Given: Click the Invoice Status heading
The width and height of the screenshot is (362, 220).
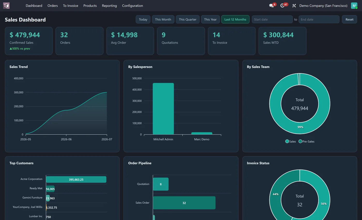Looking at the screenshot, I should point(258,163).
